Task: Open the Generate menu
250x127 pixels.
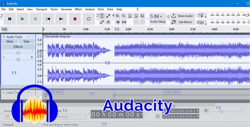Action: pyautogui.click(x=66, y=9)
